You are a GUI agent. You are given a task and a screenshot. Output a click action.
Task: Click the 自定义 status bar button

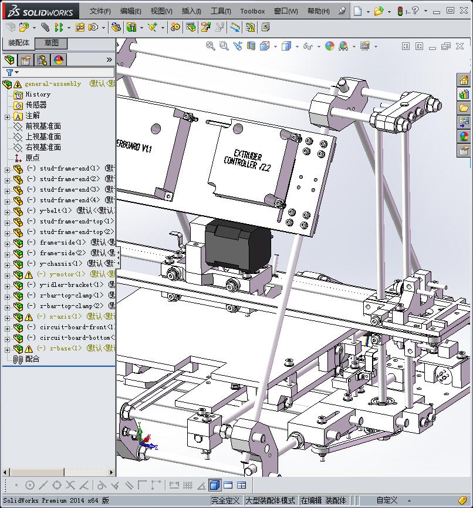(387, 500)
